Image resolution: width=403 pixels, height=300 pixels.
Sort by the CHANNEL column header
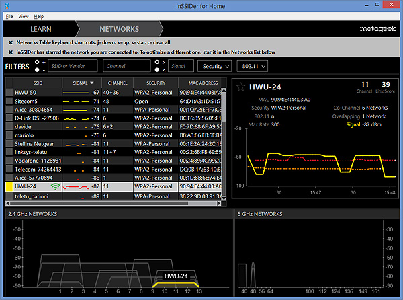pos(118,83)
